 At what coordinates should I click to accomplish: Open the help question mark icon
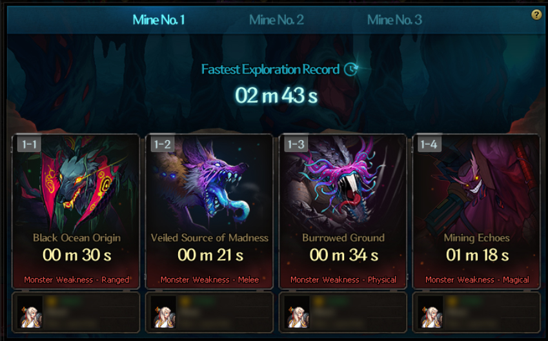(x=536, y=15)
